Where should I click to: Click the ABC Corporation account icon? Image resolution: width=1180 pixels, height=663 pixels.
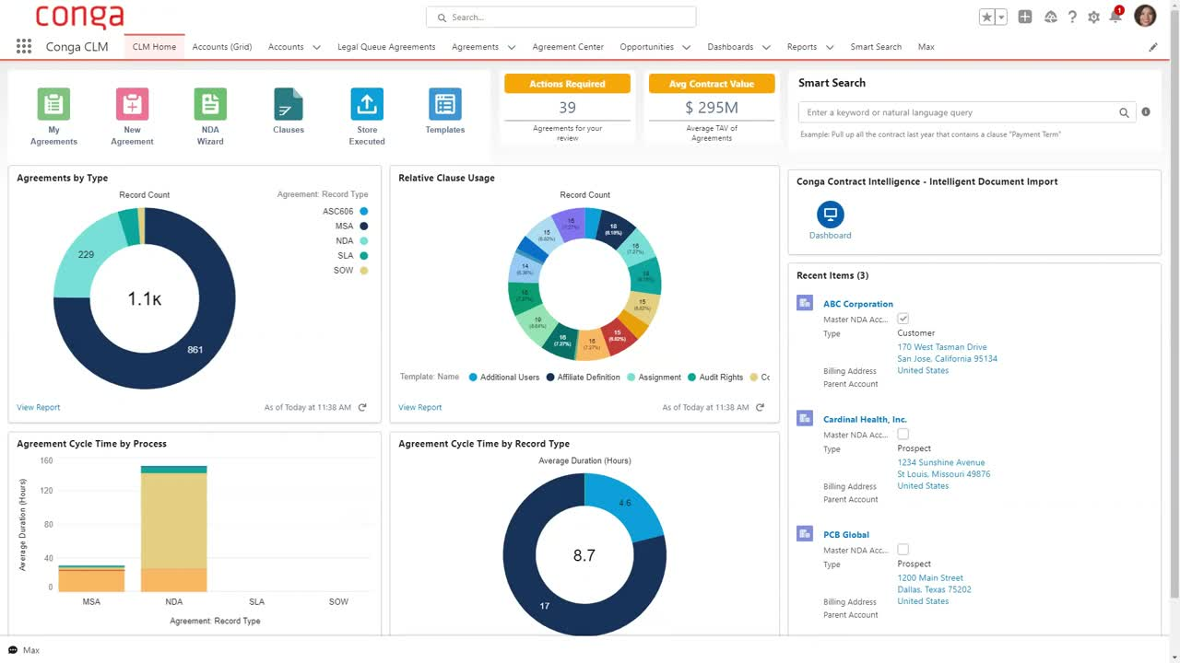click(x=805, y=303)
